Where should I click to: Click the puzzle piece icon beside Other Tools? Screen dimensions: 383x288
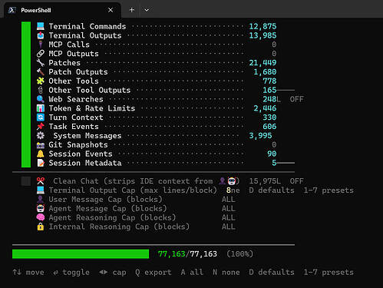pyautogui.click(x=41, y=81)
